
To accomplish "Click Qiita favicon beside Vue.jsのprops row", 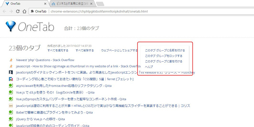I will click(11, 99).
